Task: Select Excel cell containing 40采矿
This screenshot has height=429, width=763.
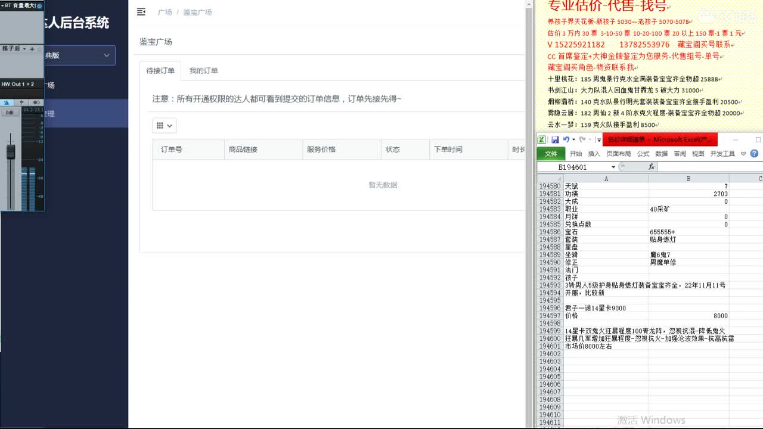Action: coord(688,209)
